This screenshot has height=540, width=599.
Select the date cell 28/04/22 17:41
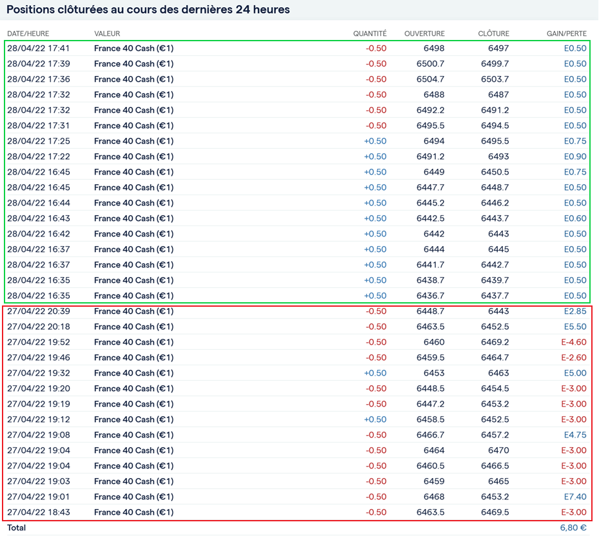pos(39,48)
